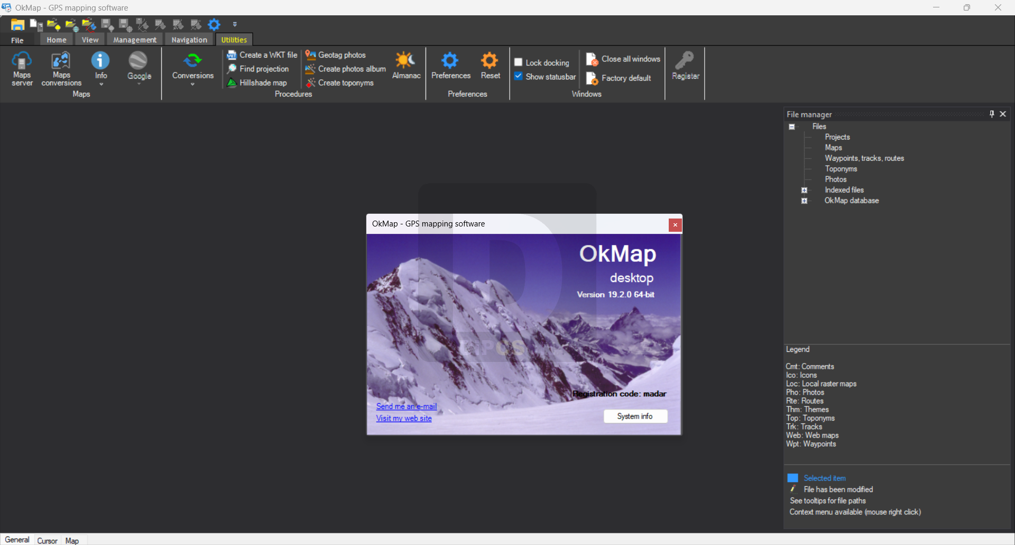Open Create photos album
The width and height of the screenshot is (1015, 545).
346,69
